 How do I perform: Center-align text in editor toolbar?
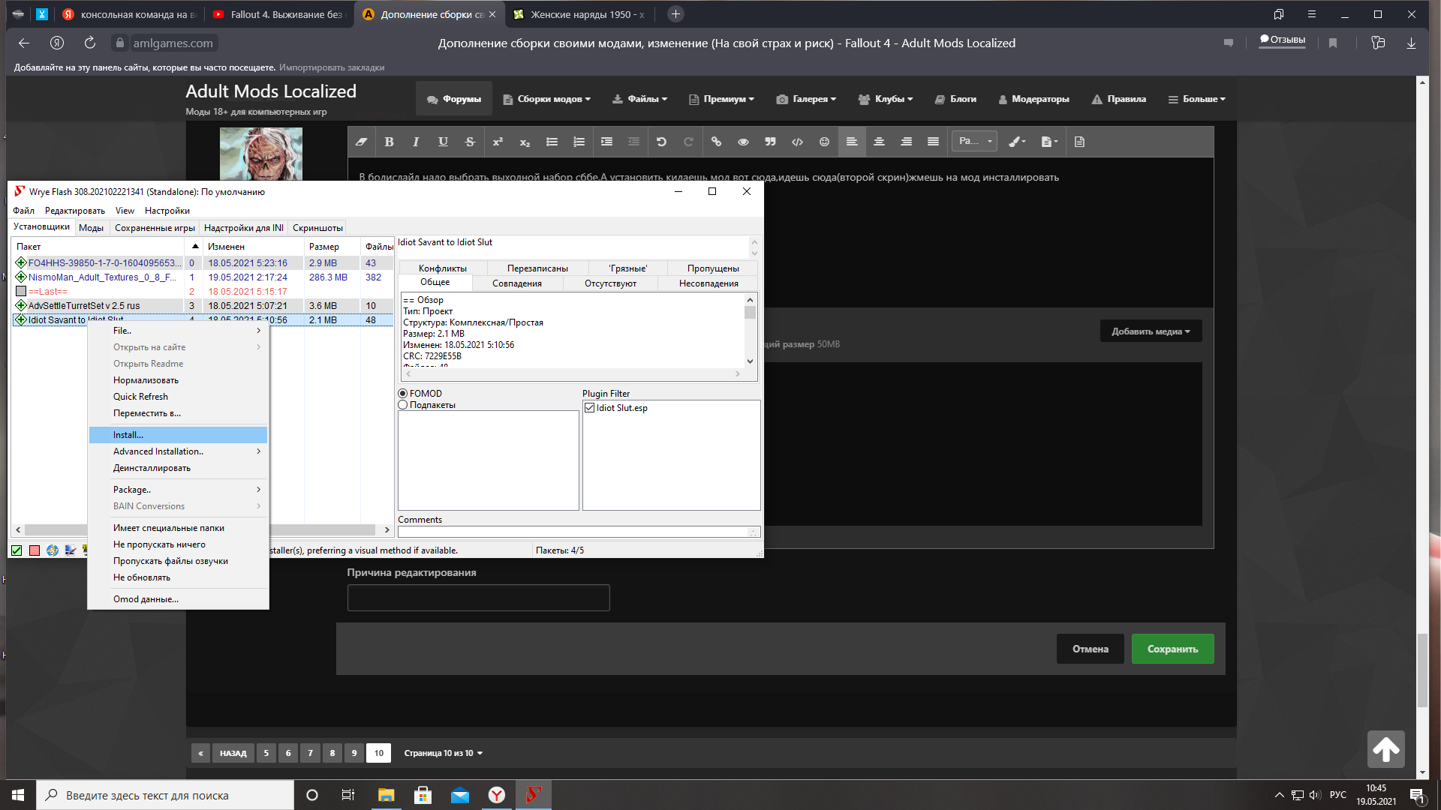point(879,142)
